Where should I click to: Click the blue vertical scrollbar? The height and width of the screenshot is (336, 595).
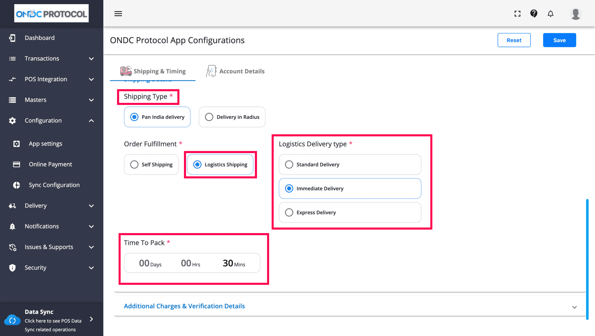click(x=587, y=259)
